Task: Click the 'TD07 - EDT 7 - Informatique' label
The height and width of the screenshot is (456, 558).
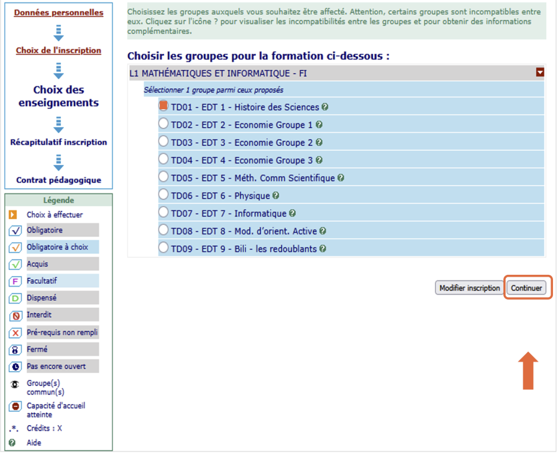Action: click(x=229, y=213)
